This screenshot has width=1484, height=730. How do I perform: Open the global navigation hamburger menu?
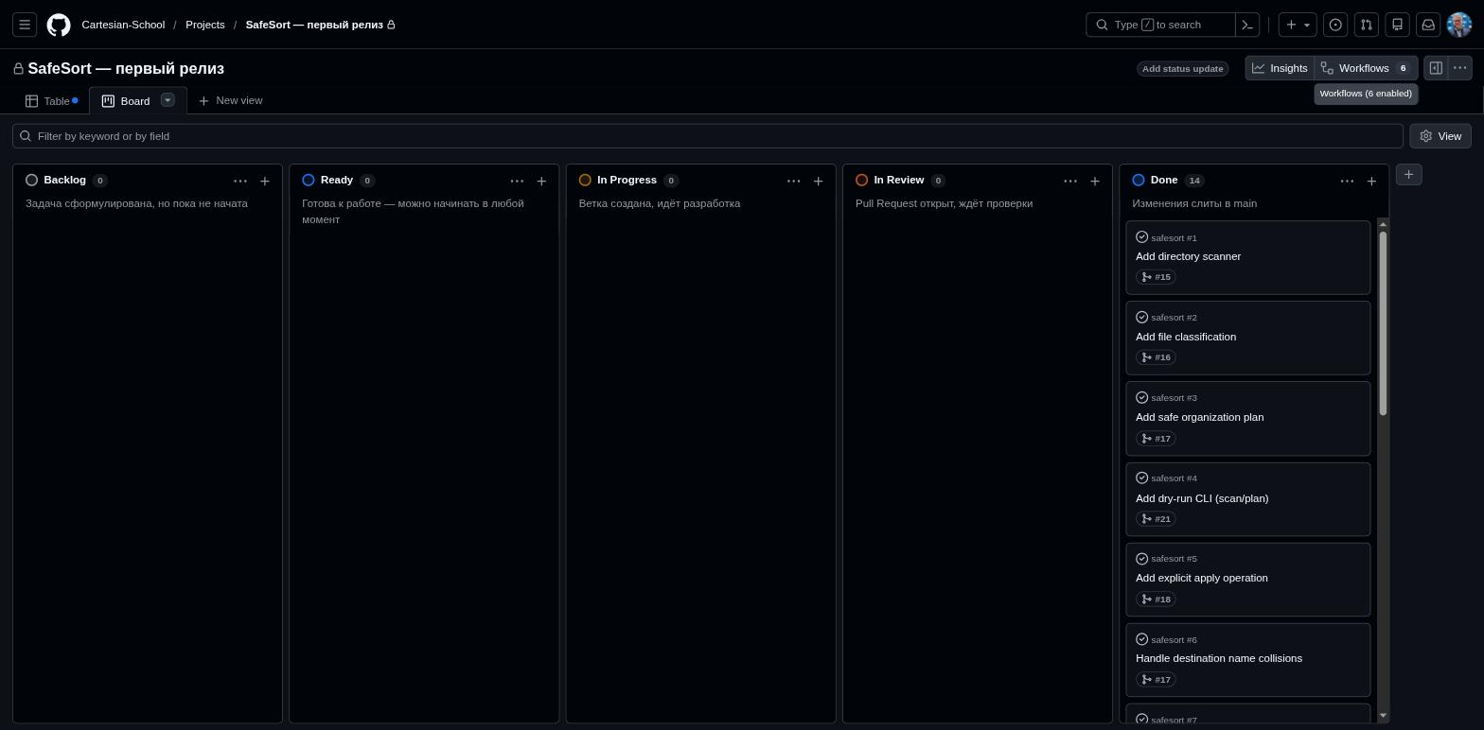25,25
